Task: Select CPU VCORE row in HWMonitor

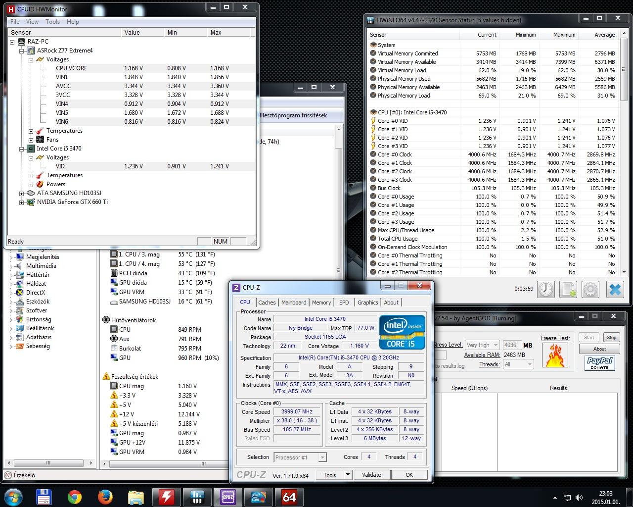Action: [x=155, y=68]
